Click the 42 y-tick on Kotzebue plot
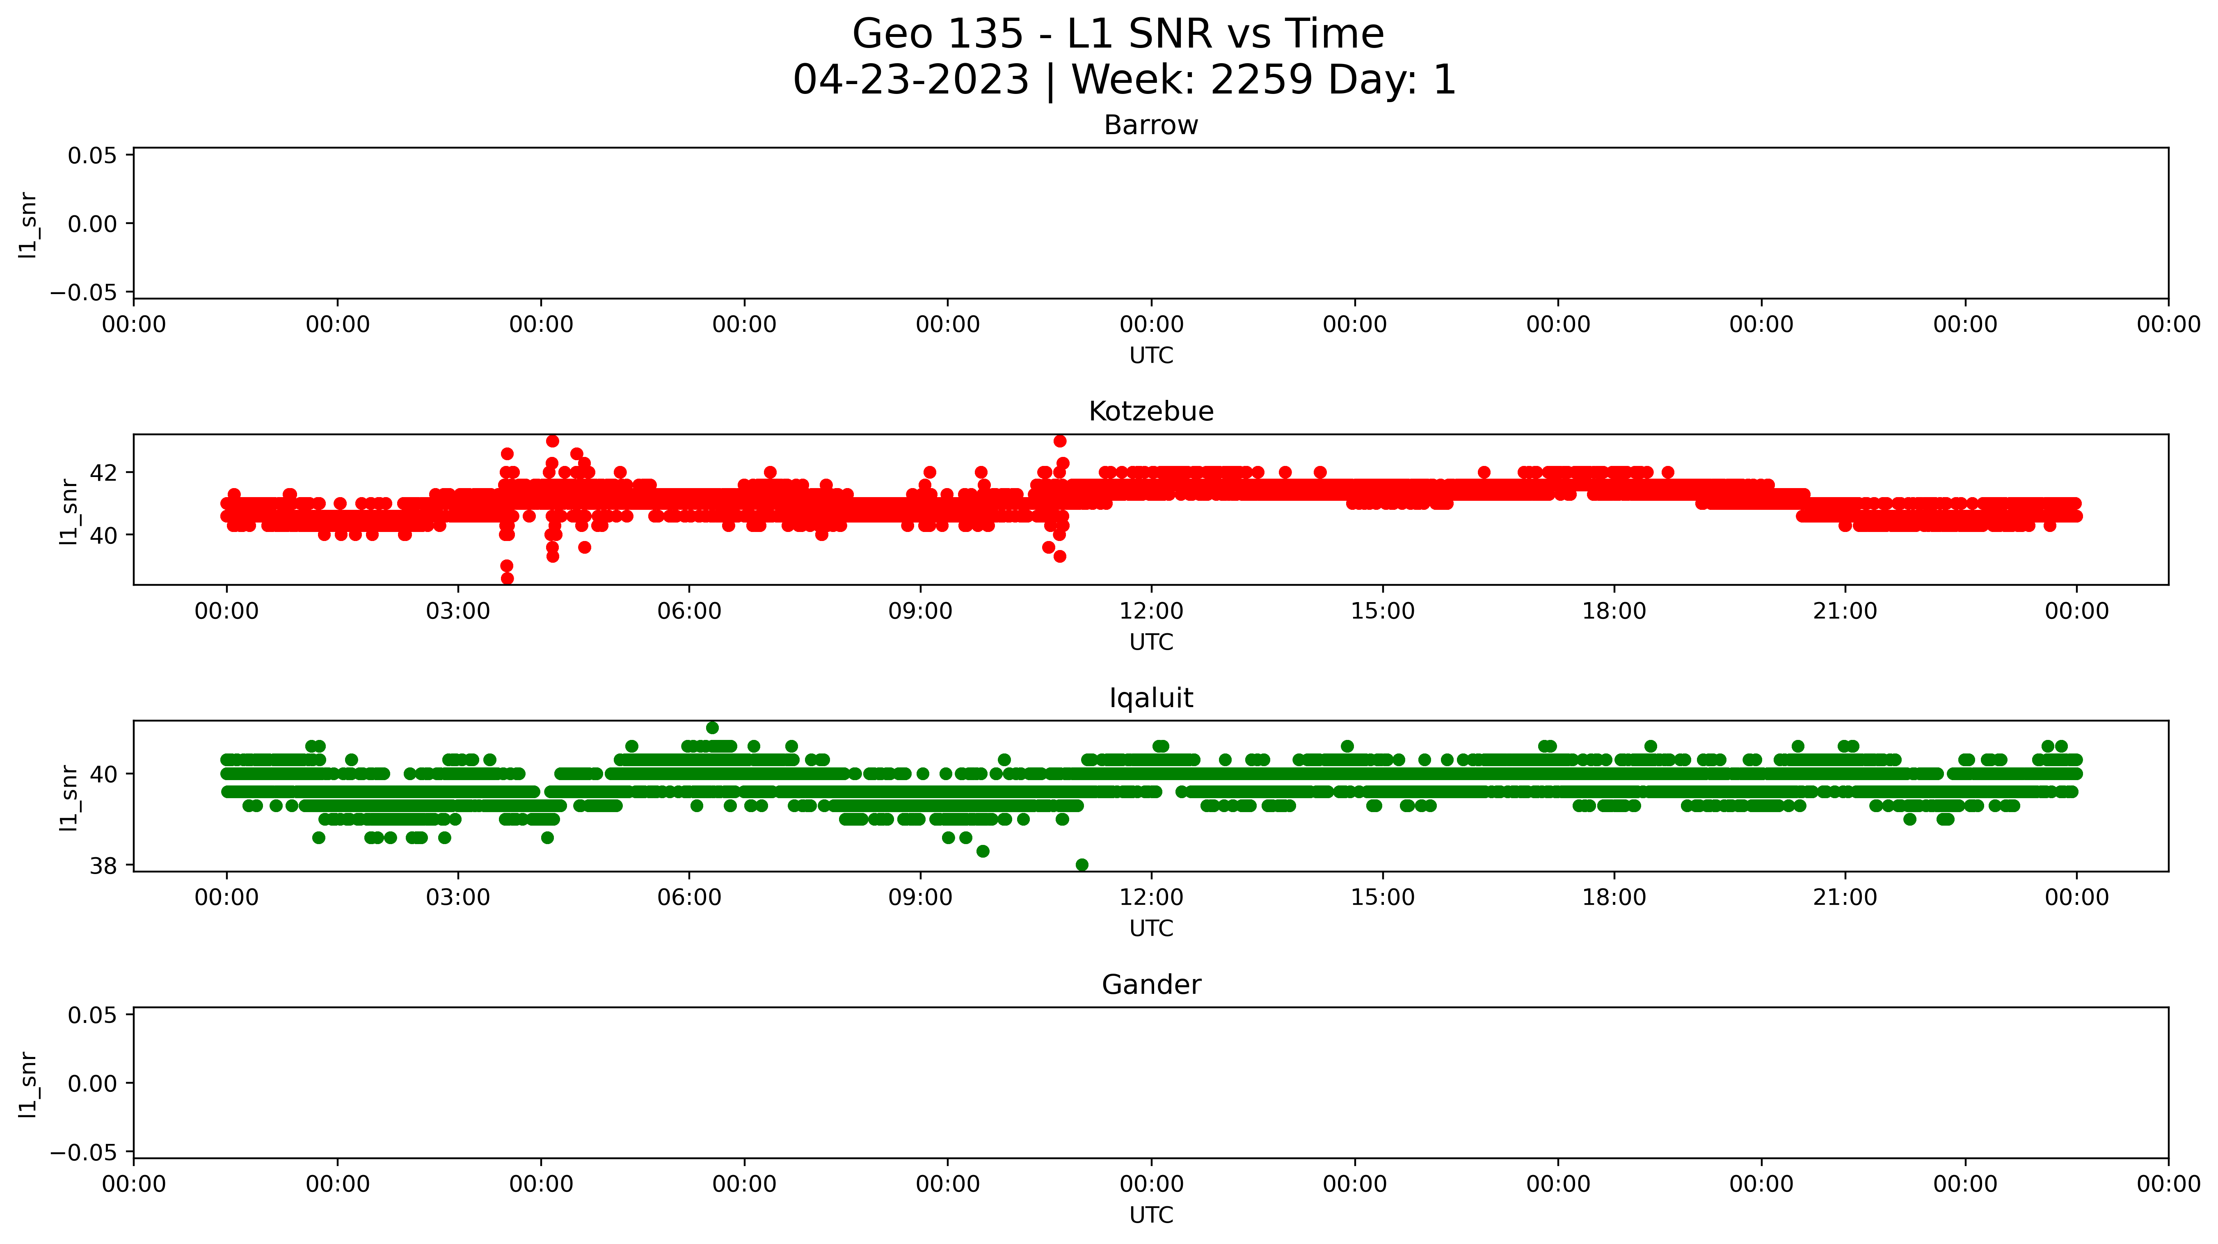This screenshot has height=1244, width=2218. [x=103, y=473]
